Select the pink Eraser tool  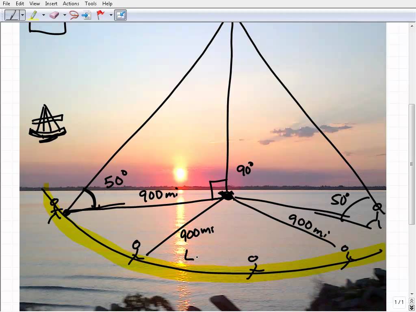coord(54,15)
